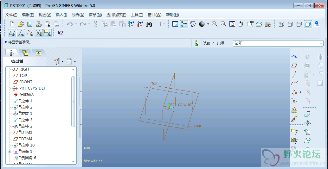This screenshot has height=169, width=328.
Task: Switch to shaded display mode
Action: coord(308,24)
